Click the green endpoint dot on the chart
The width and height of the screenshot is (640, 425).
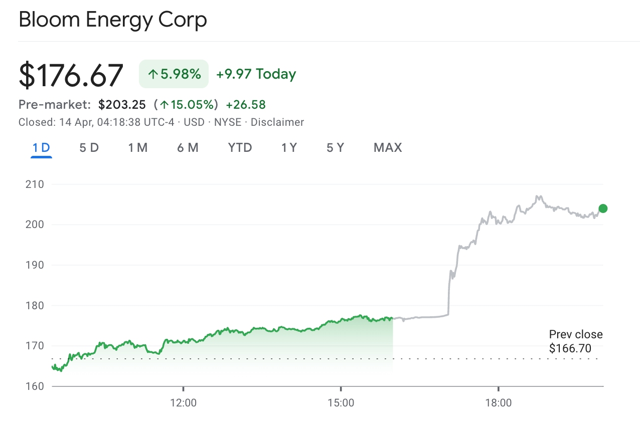(602, 208)
